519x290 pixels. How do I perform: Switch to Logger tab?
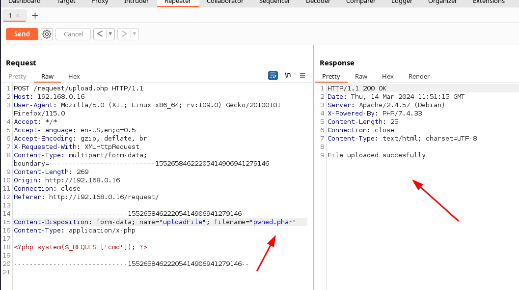(402, 2)
